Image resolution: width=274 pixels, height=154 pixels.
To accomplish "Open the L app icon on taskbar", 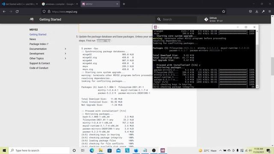I will pyautogui.click(x=127, y=150).
